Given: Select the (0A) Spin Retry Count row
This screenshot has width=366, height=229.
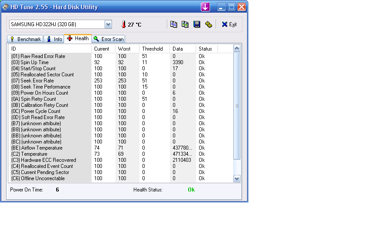Looking at the screenshot, I should point(121,99).
